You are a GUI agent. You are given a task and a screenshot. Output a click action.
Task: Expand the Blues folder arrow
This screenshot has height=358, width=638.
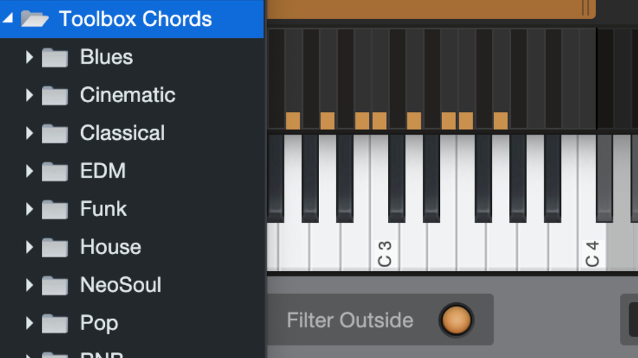tap(29, 57)
